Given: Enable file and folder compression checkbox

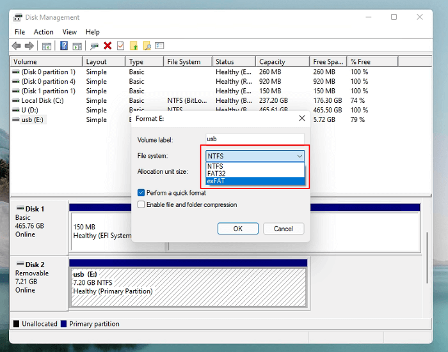Looking at the screenshot, I should click(x=141, y=204).
